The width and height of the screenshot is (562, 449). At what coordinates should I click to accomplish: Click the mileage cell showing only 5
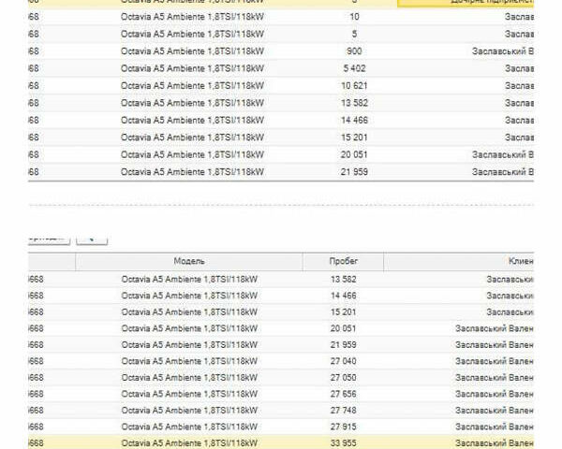pos(353,34)
